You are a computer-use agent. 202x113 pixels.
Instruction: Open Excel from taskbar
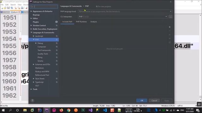pos(83,110)
